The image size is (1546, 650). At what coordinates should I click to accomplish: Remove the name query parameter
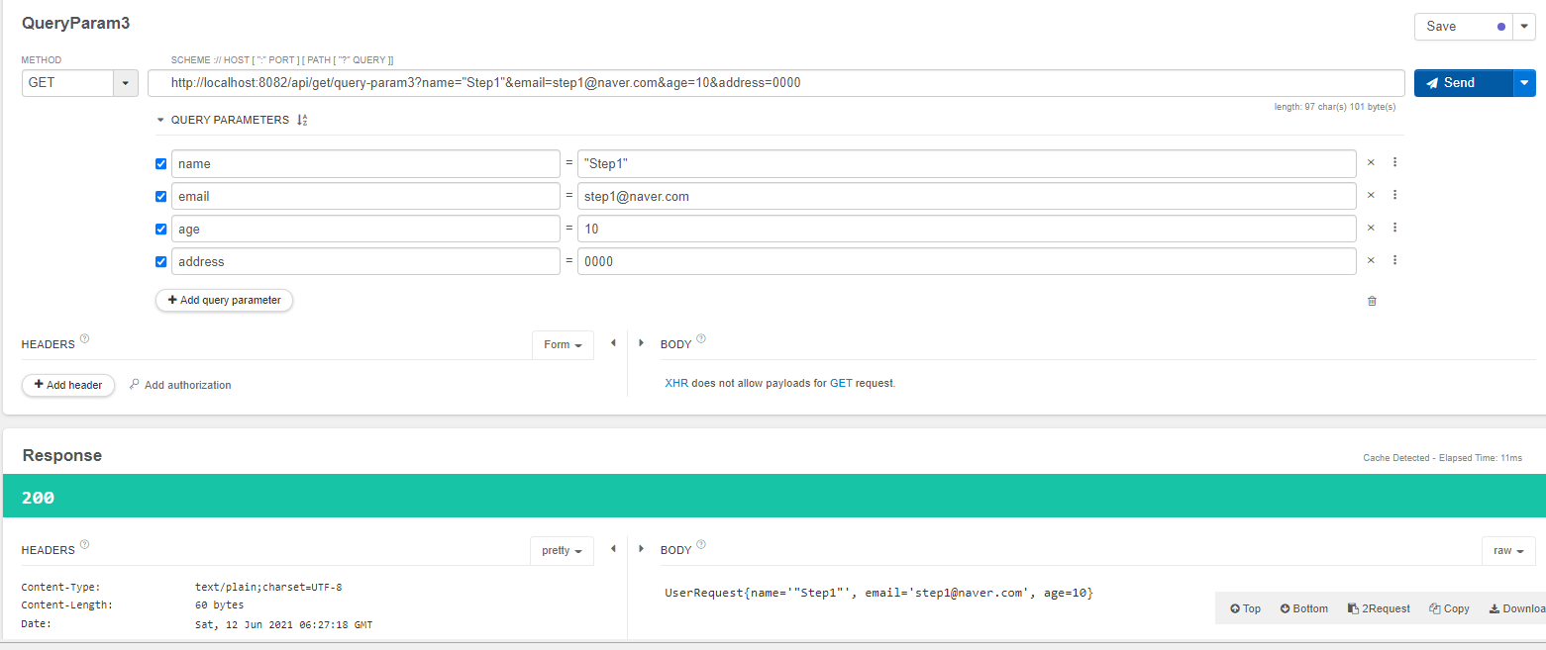tap(1371, 162)
